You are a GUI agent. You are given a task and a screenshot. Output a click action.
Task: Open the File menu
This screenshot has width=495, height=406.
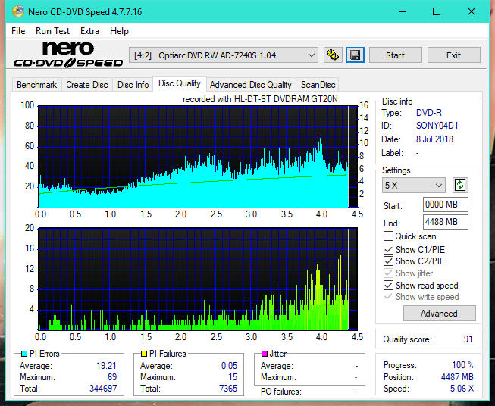[x=18, y=31]
